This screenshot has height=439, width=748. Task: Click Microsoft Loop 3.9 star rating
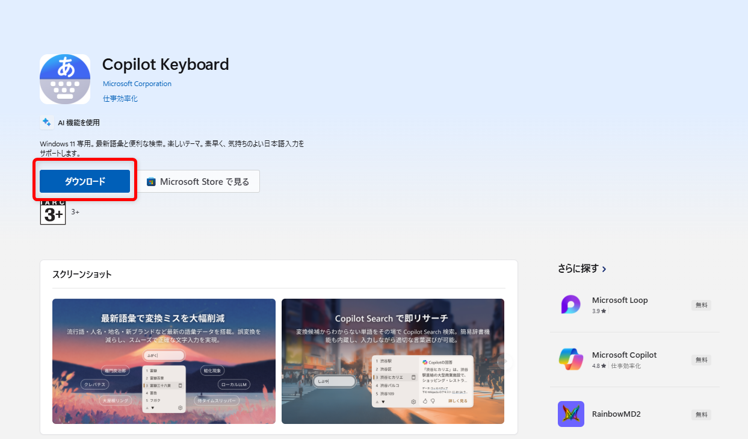600,311
